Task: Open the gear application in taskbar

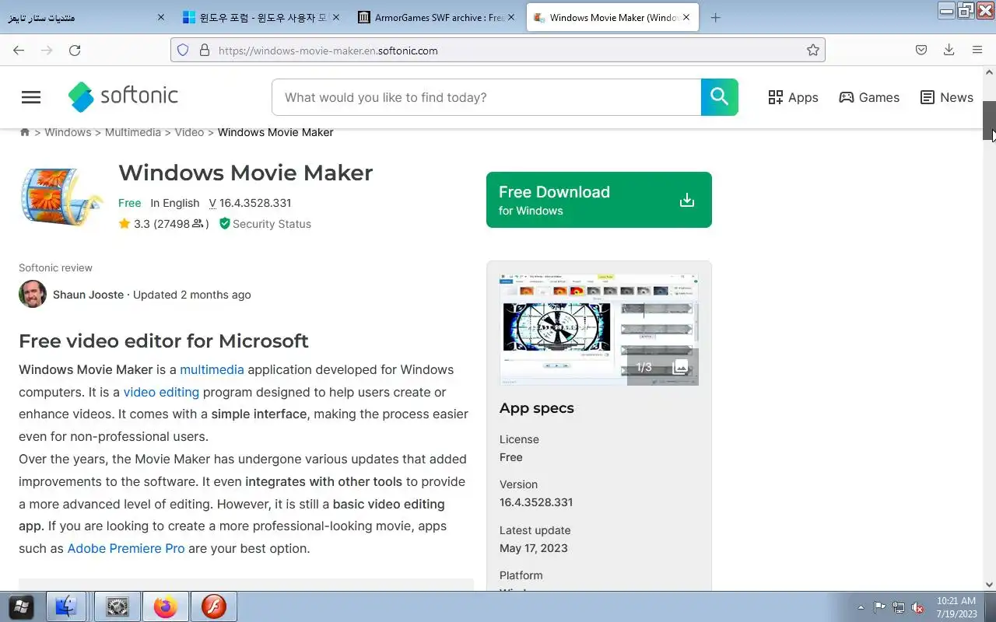Action: click(x=117, y=606)
